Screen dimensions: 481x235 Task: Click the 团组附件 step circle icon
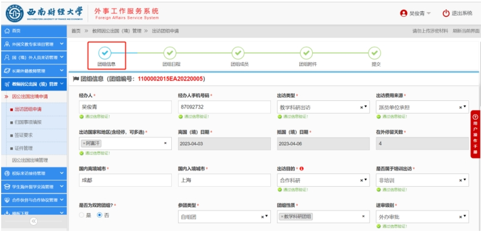tap(306, 52)
